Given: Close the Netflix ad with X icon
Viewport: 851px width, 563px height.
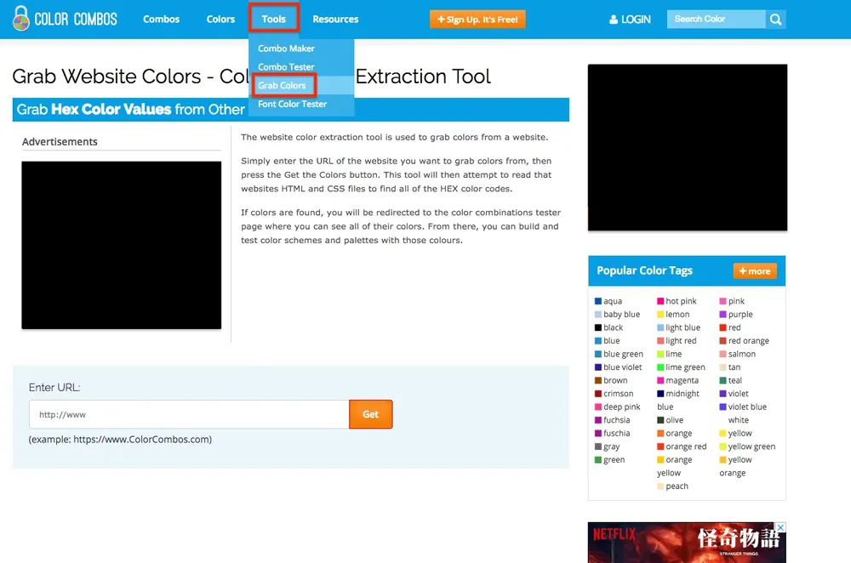Looking at the screenshot, I should pos(780,527).
